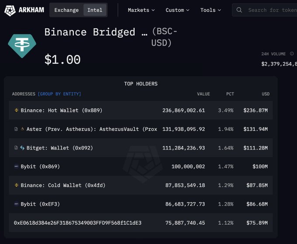
Task: Toggle Group By Entity view
Action: 59,94
